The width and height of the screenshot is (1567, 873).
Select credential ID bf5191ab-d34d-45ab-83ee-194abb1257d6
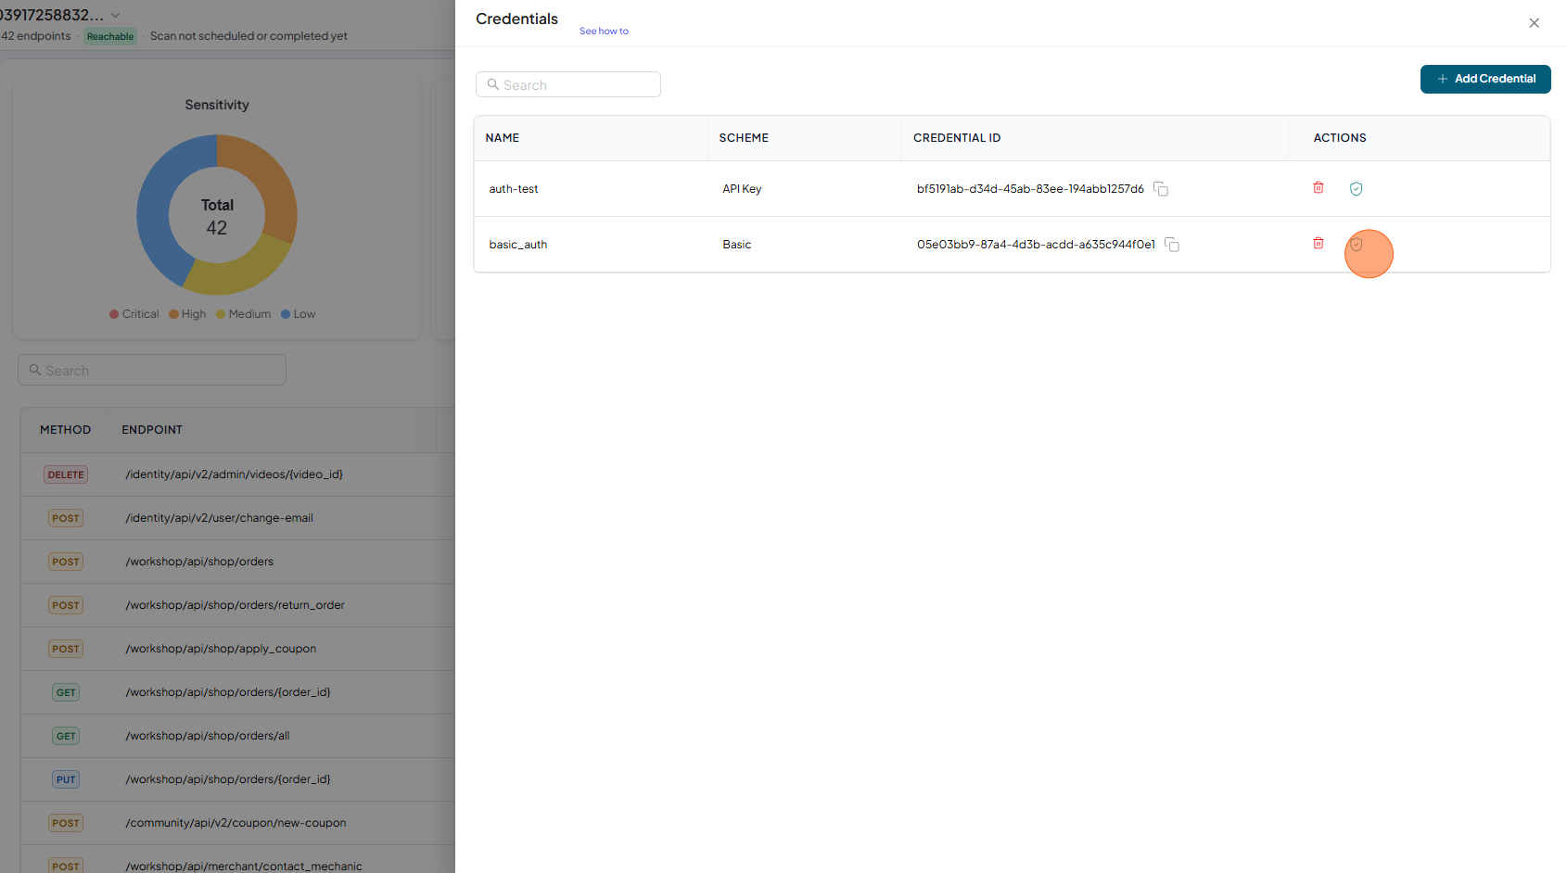click(x=1030, y=189)
